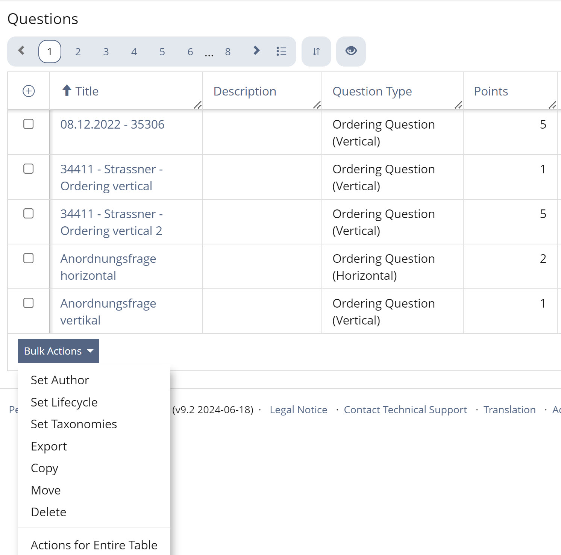Open question 34411 - Strassner - Ordering vertical 2
Image resolution: width=561 pixels, height=555 pixels.
coord(111,222)
